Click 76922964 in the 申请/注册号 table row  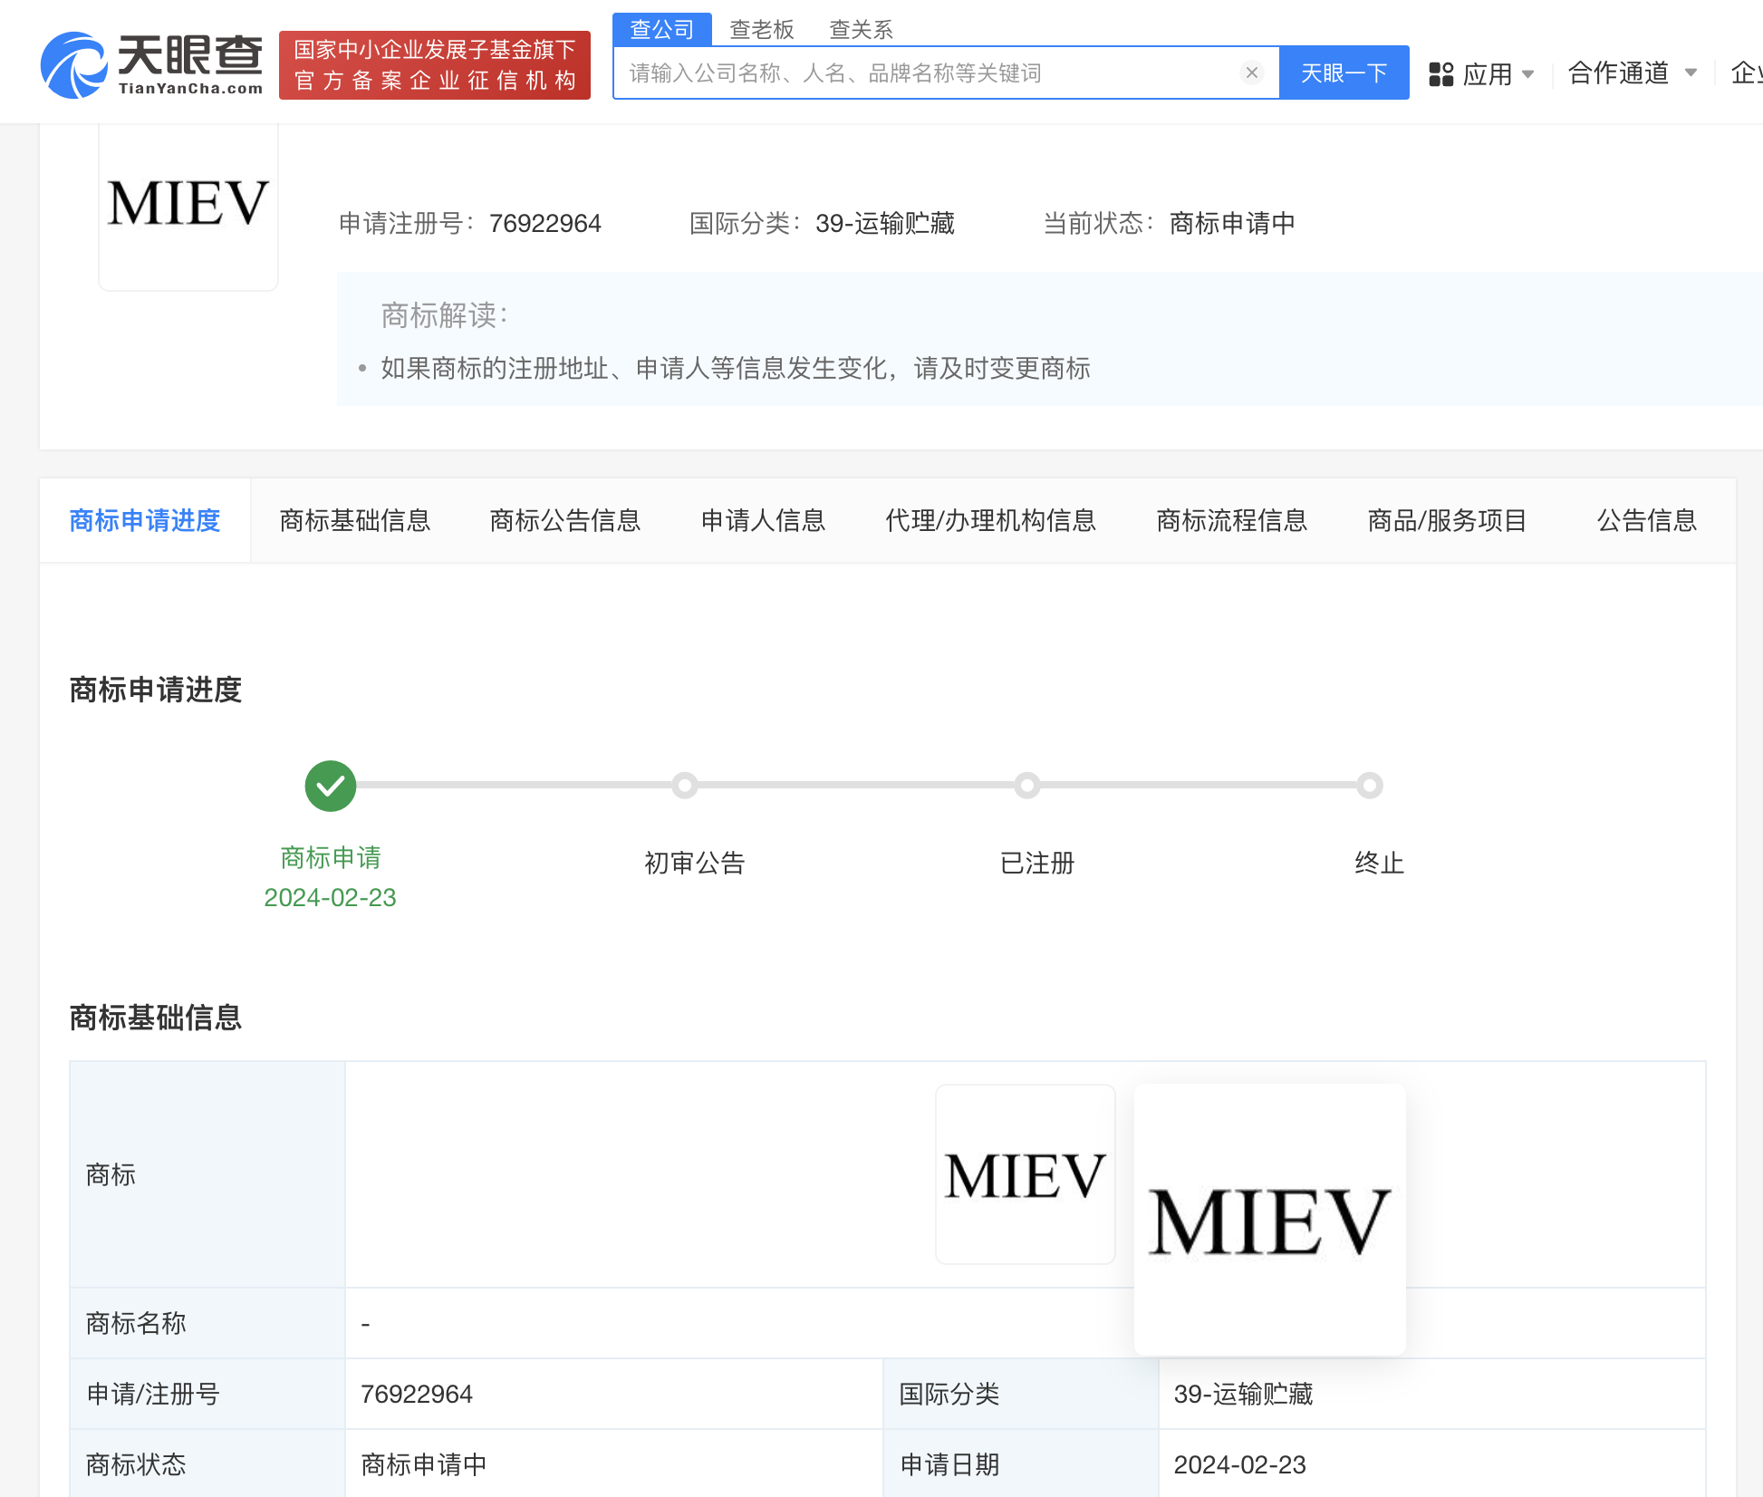pos(417,1394)
